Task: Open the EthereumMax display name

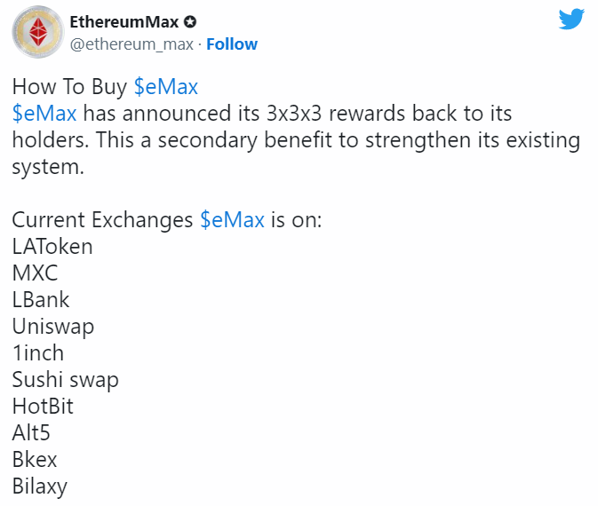Action: pyautogui.click(x=124, y=21)
